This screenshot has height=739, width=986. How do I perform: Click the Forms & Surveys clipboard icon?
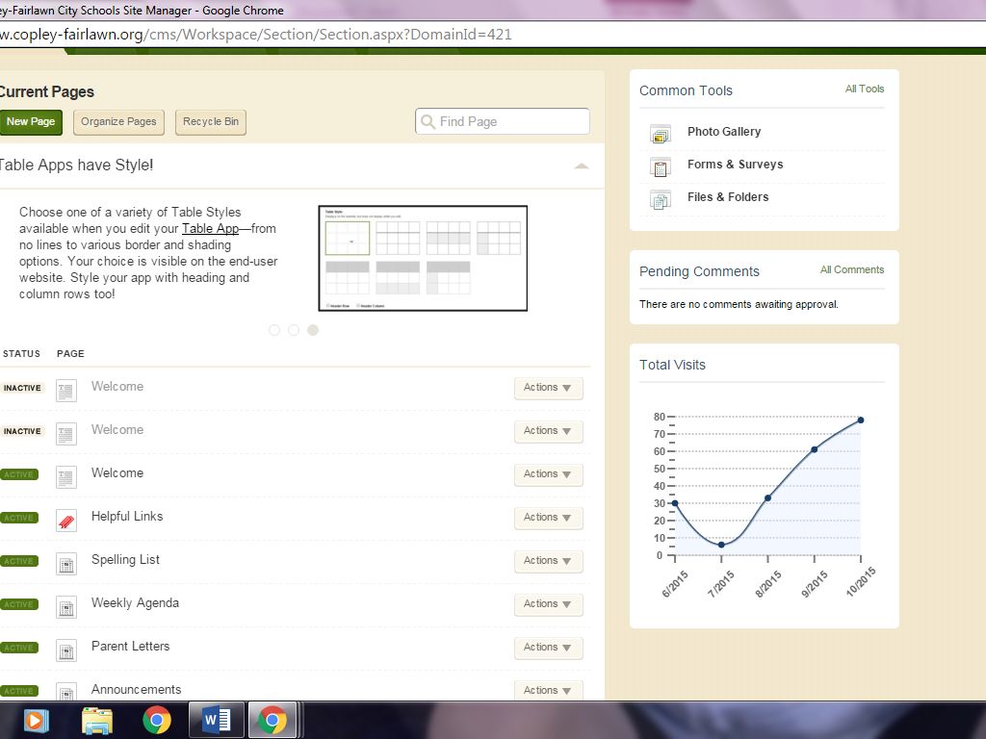tap(660, 167)
